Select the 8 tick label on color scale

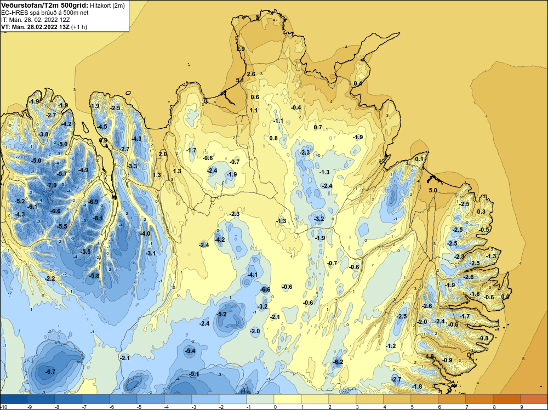point(494,407)
